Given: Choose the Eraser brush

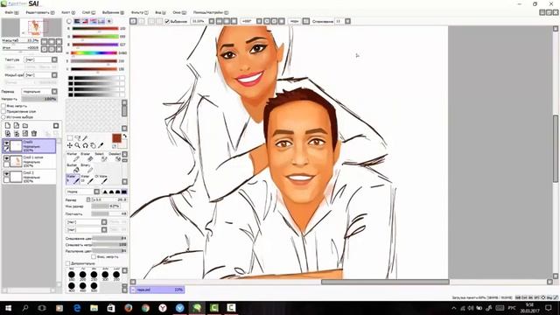Looking at the screenshot, I should (87, 157).
